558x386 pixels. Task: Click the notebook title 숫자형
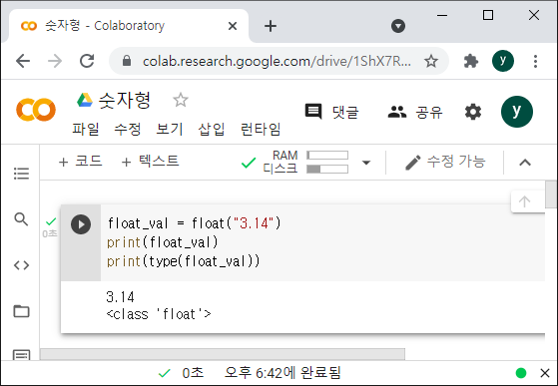coord(124,100)
